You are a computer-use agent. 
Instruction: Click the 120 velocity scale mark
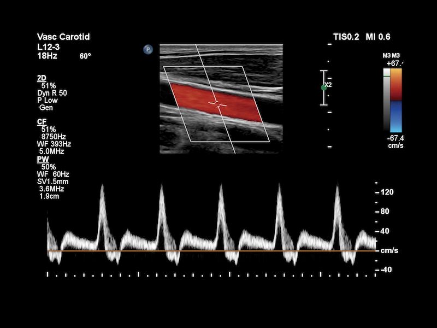pyautogui.click(x=387, y=192)
